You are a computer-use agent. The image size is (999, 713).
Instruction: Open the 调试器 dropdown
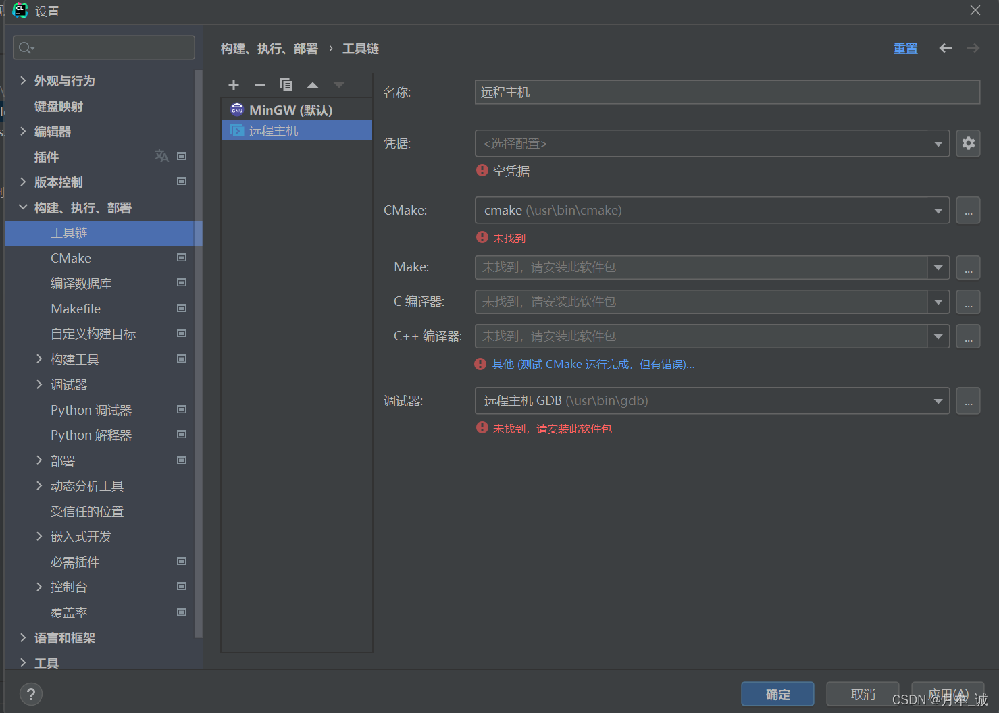click(x=713, y=401)
